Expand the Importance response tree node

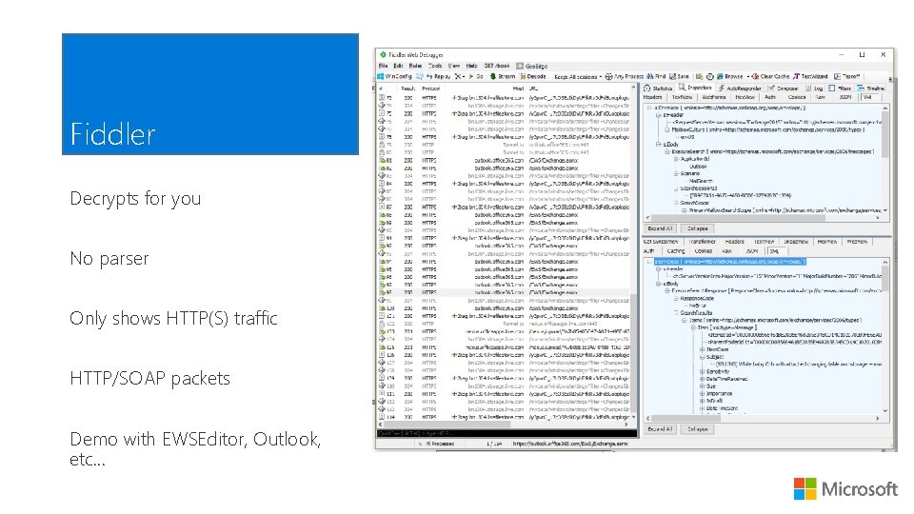702,393
